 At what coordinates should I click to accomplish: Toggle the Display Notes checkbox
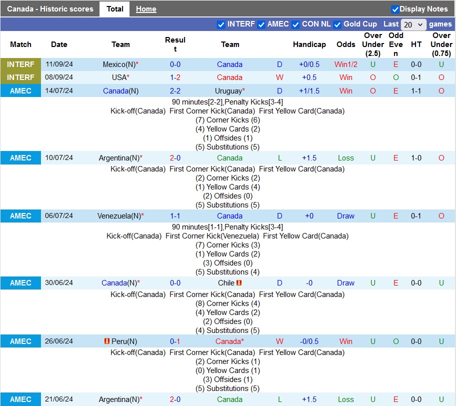tap(395, 9)
